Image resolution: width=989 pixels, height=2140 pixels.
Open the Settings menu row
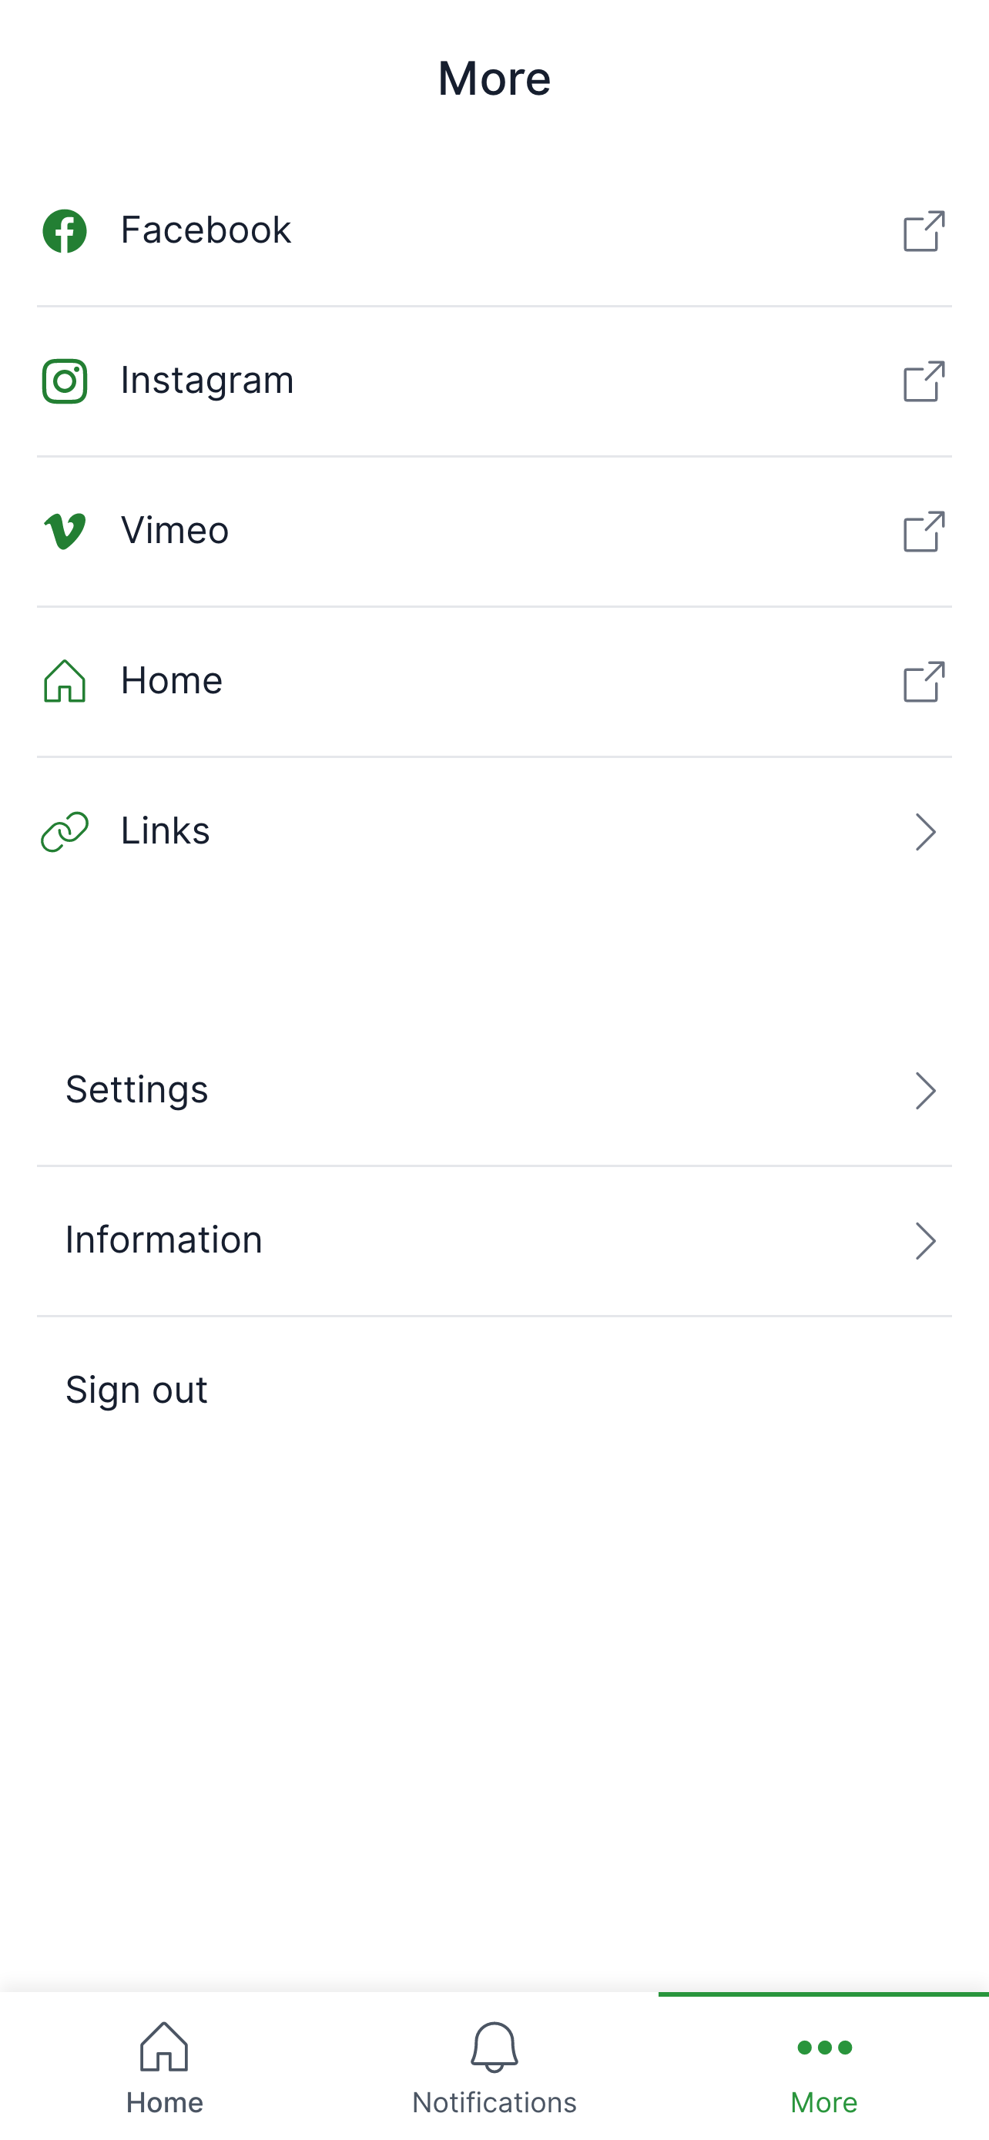(137, 1090)
